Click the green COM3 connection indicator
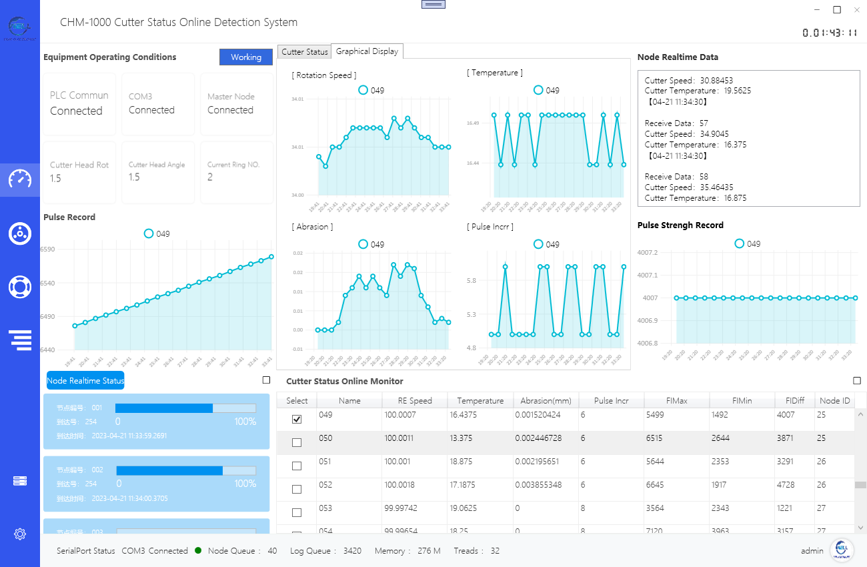Viewport: 867px width, 567px height. pos(198,550)
